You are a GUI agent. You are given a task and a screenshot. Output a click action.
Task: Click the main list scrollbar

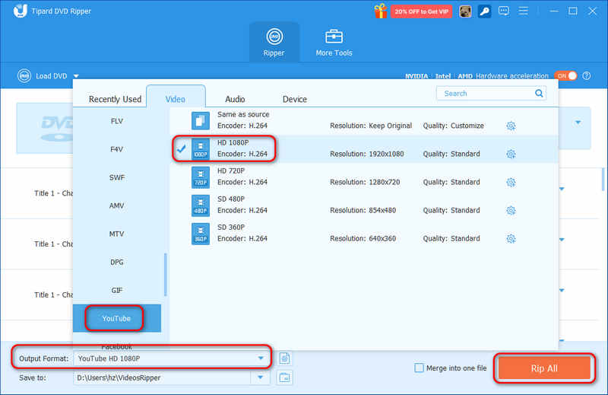pyautogui.click(x=603, y=180)
